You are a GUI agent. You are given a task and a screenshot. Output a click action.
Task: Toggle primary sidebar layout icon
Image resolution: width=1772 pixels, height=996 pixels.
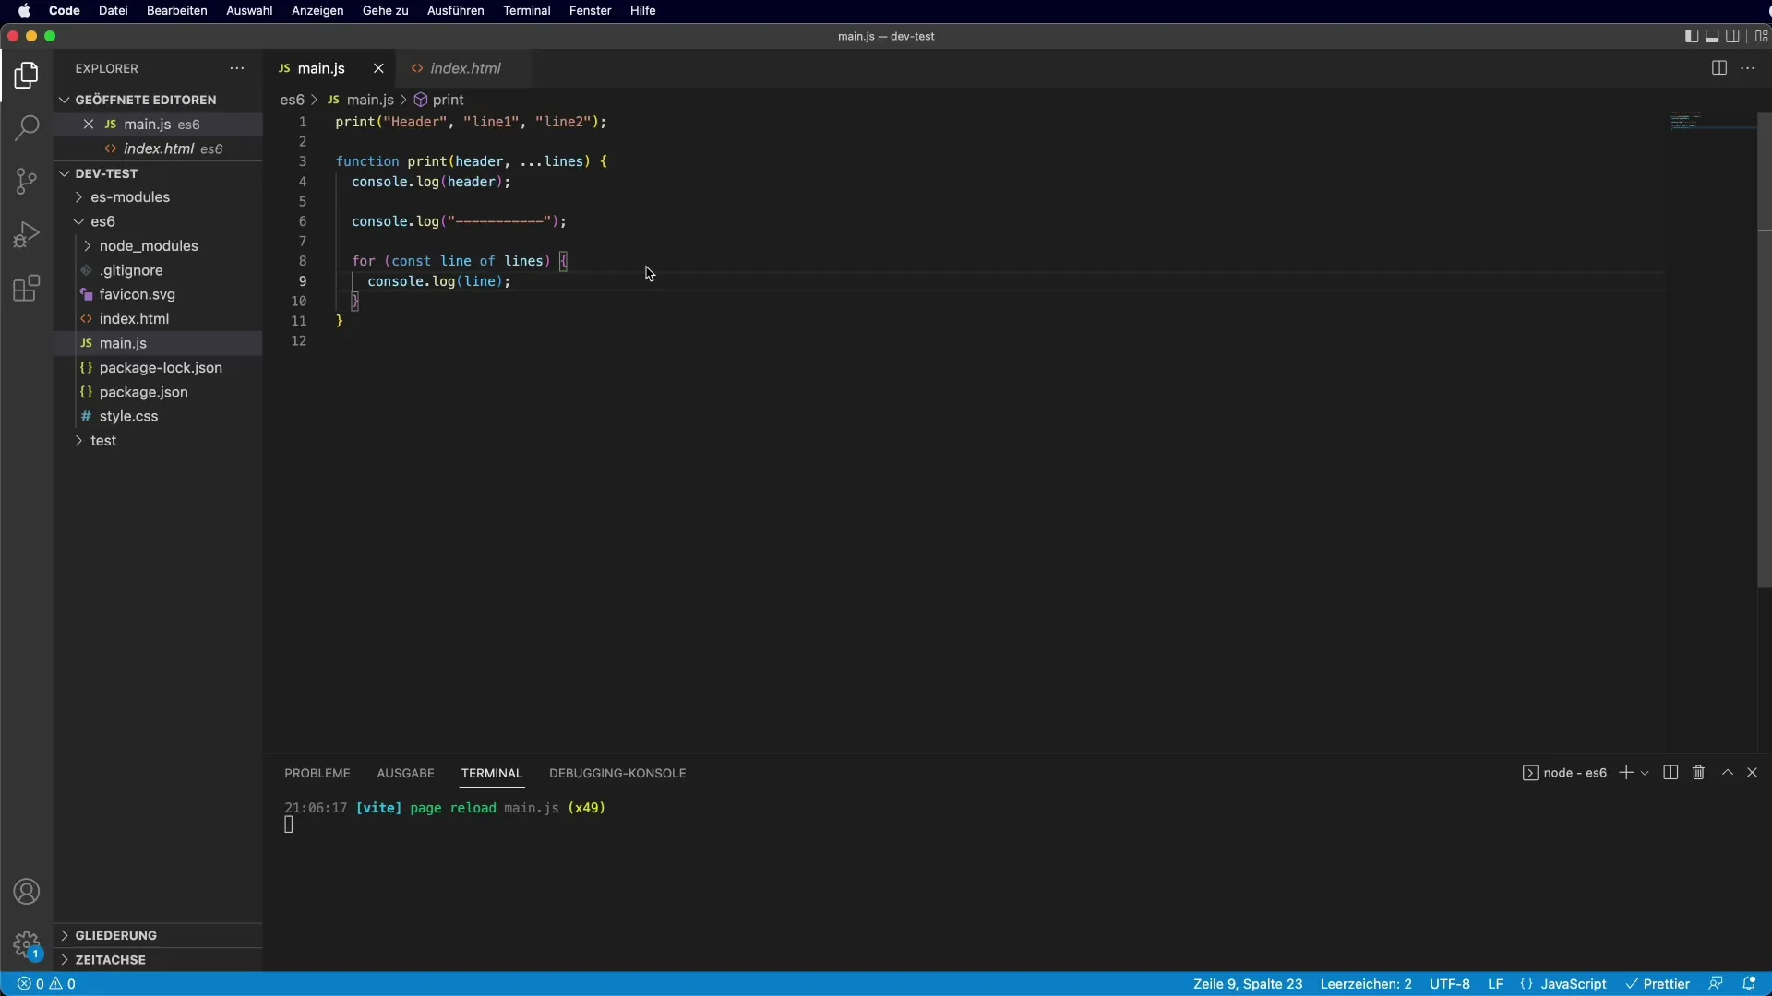point(1691,36)
